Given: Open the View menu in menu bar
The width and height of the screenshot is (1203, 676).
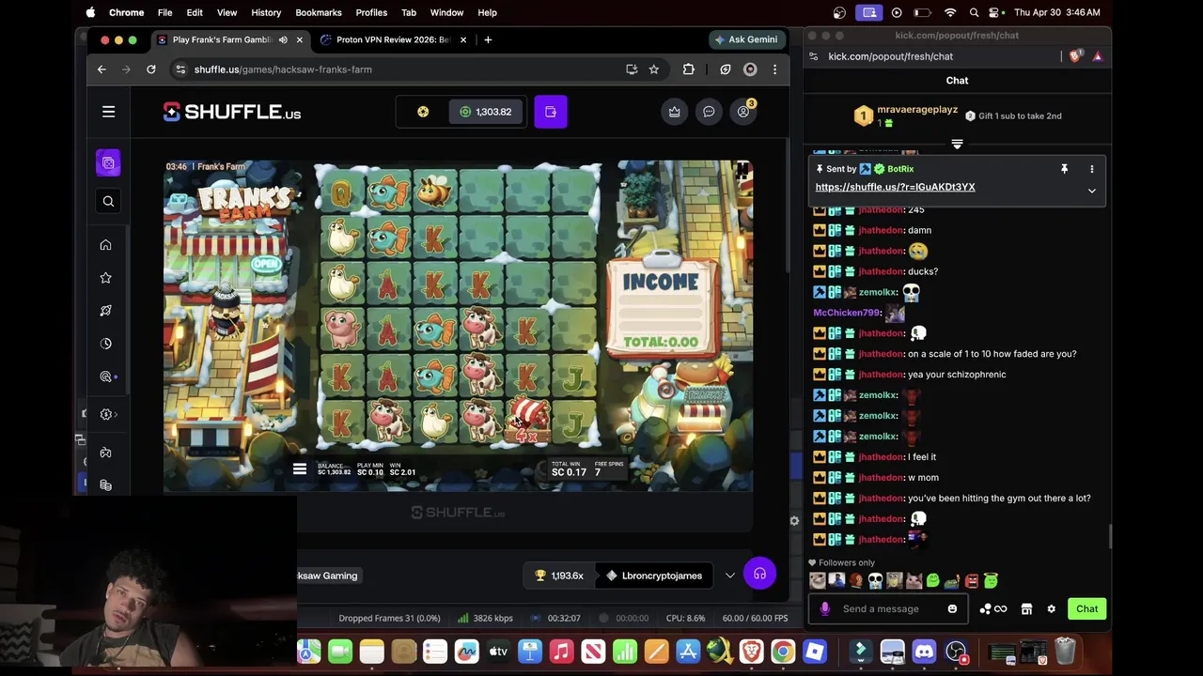Looking at the screenshot, I should (227, 12).
